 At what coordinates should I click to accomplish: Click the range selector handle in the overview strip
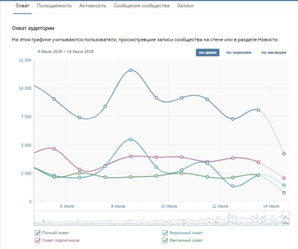click(286, 218)
